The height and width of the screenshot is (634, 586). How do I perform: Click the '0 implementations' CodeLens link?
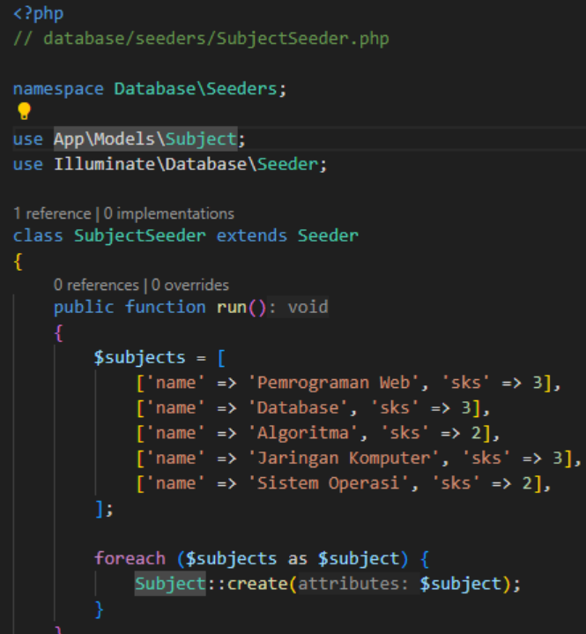coord(169,213)
